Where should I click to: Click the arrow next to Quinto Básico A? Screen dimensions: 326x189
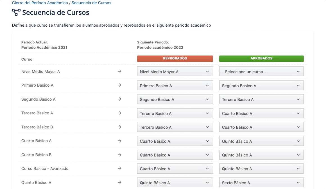[120, 183]
